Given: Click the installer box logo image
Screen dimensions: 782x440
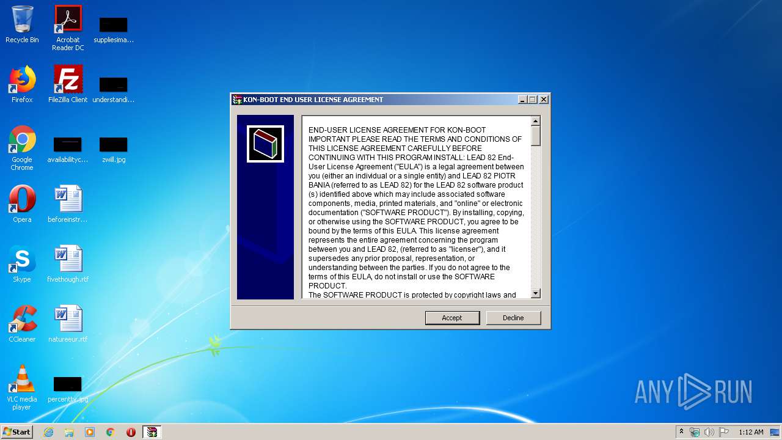Looking at the screenshot, I should [265, 144].
